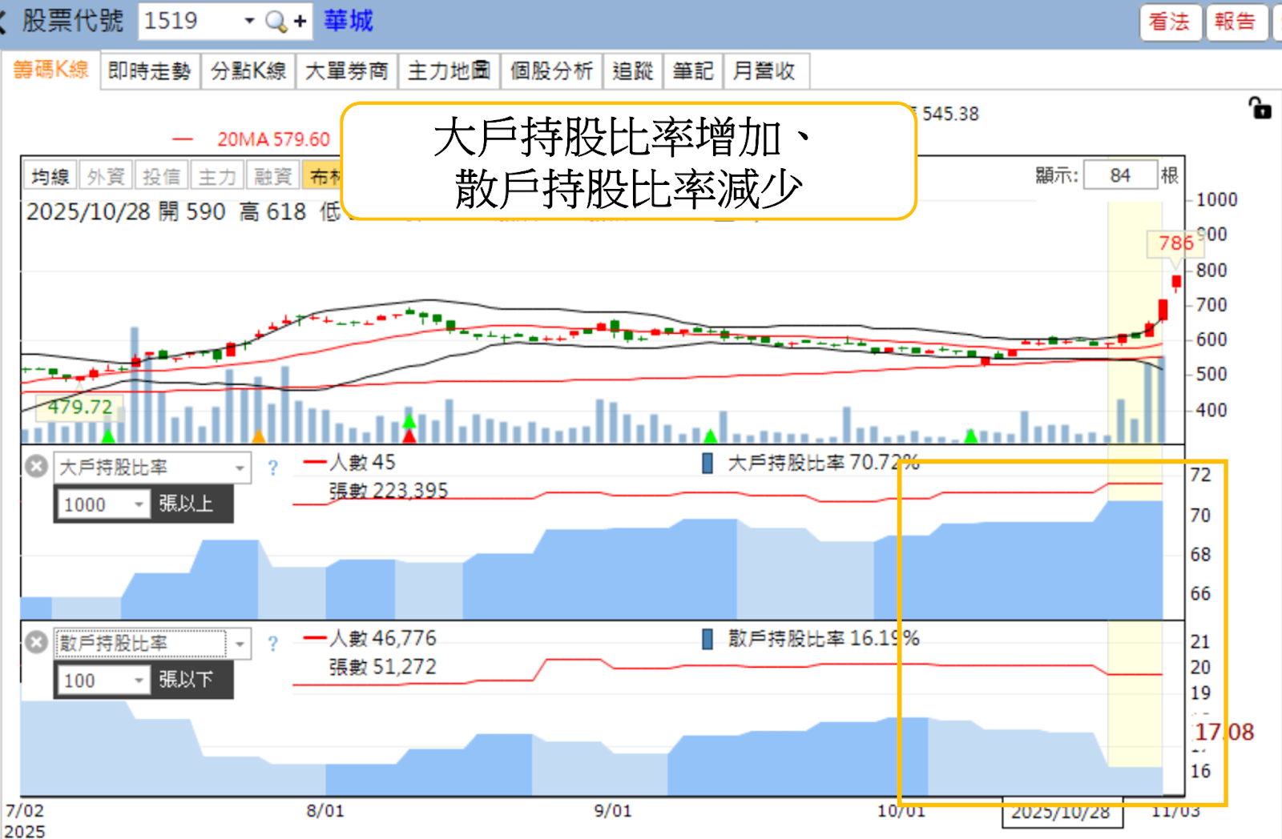Viewport: 1282px width, 839px height.
Task: Open the 1519 stock code dropdown
Action: [x=248, y=20]
